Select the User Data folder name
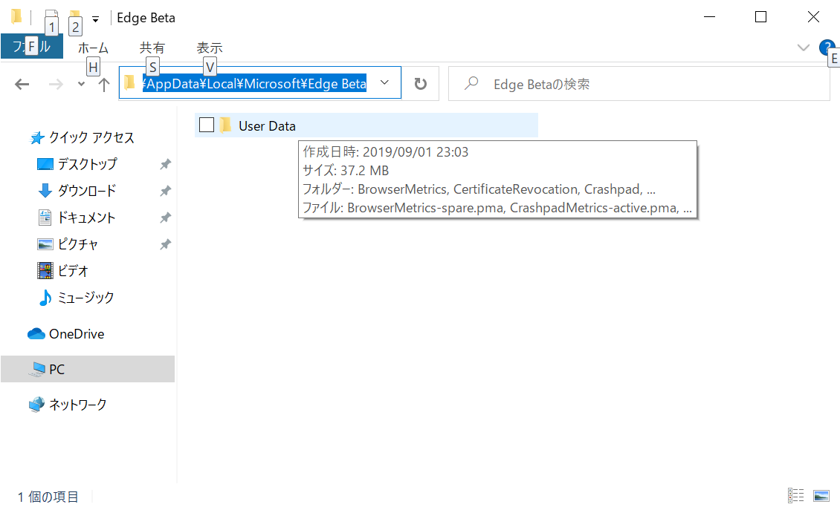The width and height of the screenshot is (840, 510). click(x=268, y=126)
